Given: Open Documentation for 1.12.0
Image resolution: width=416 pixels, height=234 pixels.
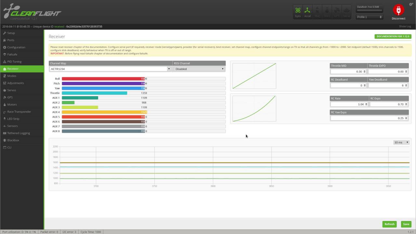Looking at the screenshot, I should 393,37.
